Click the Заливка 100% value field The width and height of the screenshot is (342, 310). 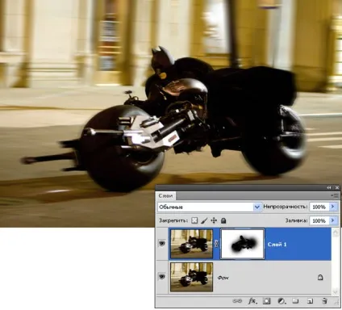pyautogui.click(x=319, y=220)
